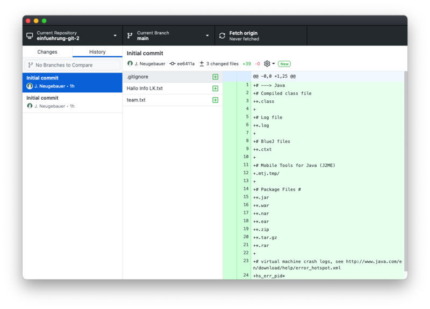The image size is (430, 309).
Task: Focus the No Branches to Compare field
Action: (73, 65)
